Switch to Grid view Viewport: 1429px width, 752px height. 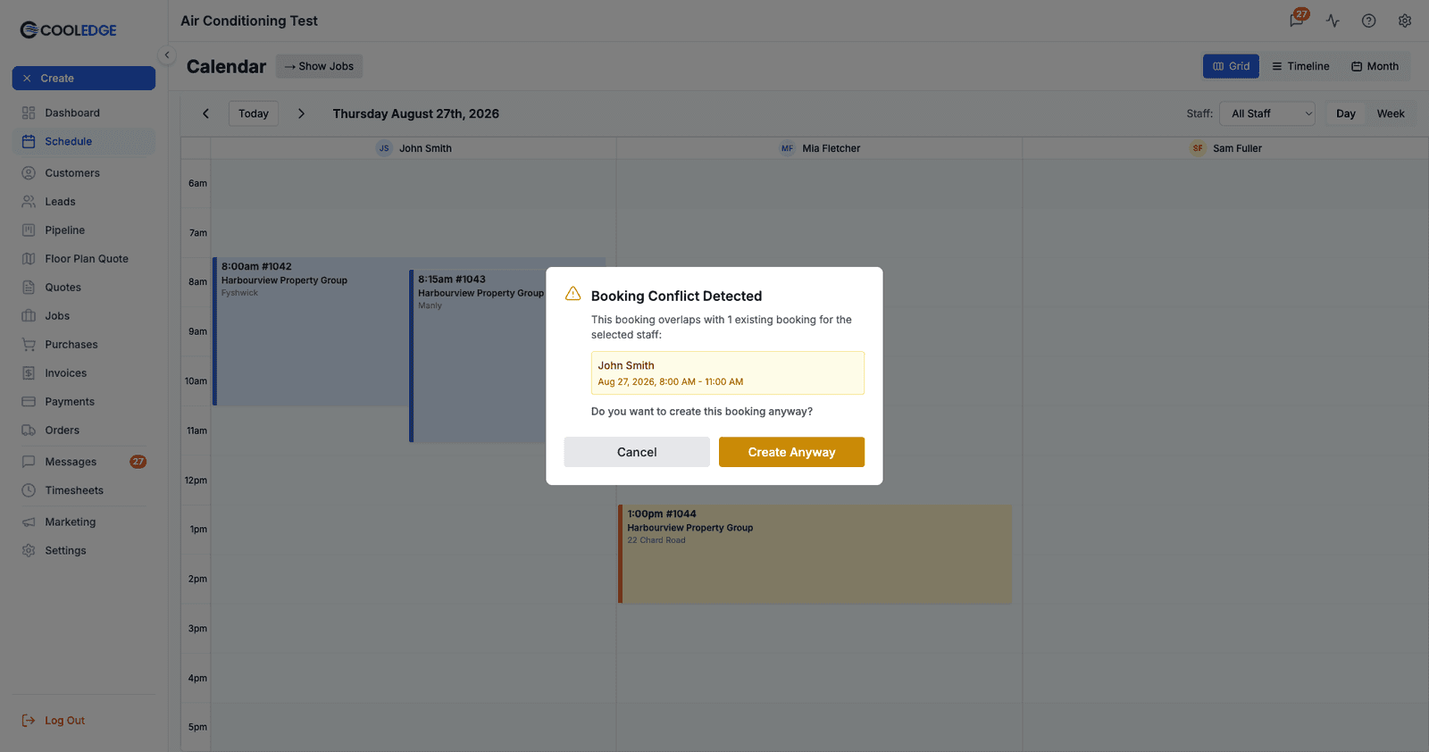1231,66
